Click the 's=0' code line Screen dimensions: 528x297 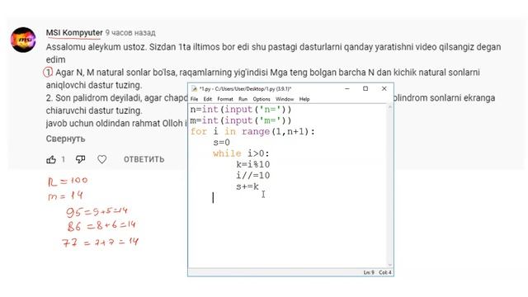tap(221, 143)
